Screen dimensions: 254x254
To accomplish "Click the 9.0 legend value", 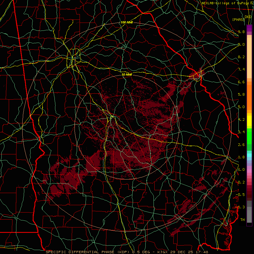I will (241, 44).
